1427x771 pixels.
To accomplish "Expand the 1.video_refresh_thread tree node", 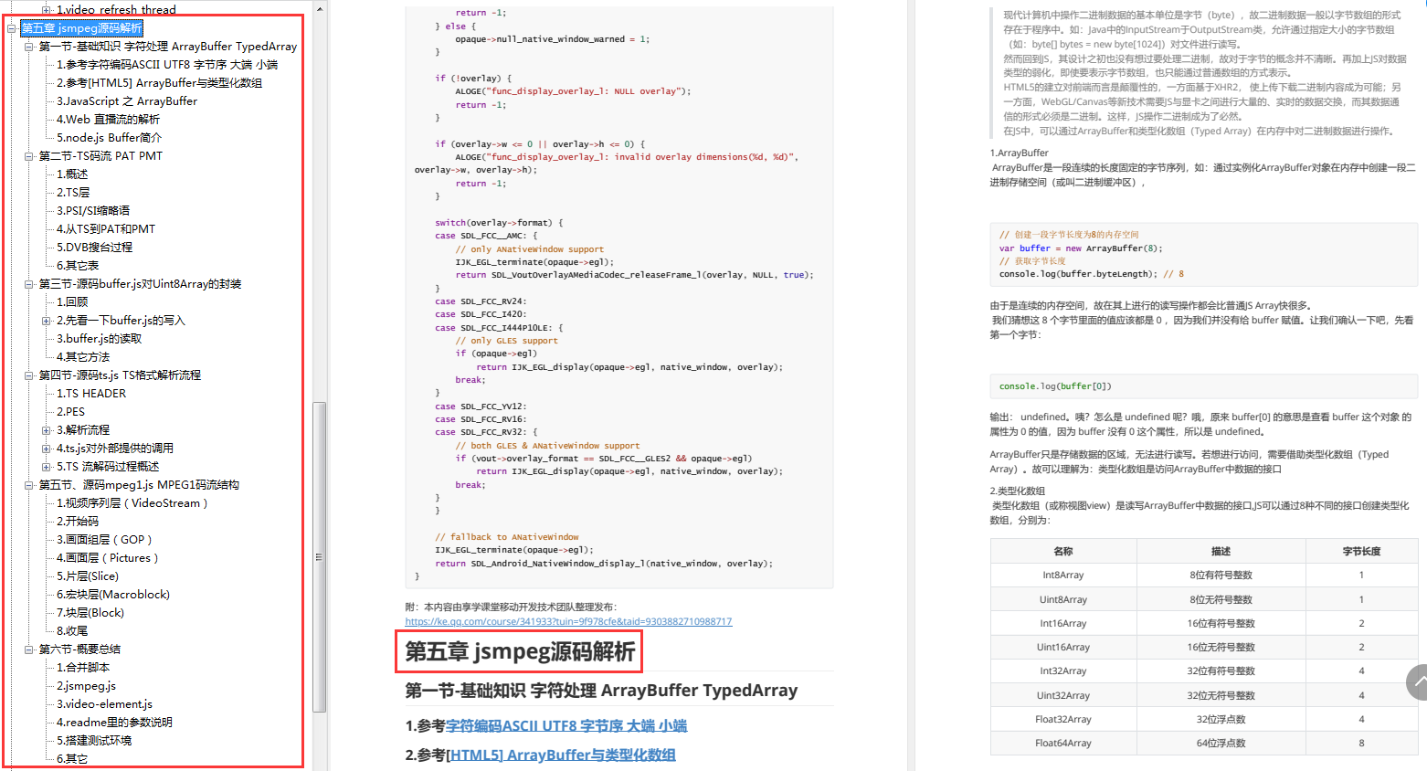I will 46,10.
